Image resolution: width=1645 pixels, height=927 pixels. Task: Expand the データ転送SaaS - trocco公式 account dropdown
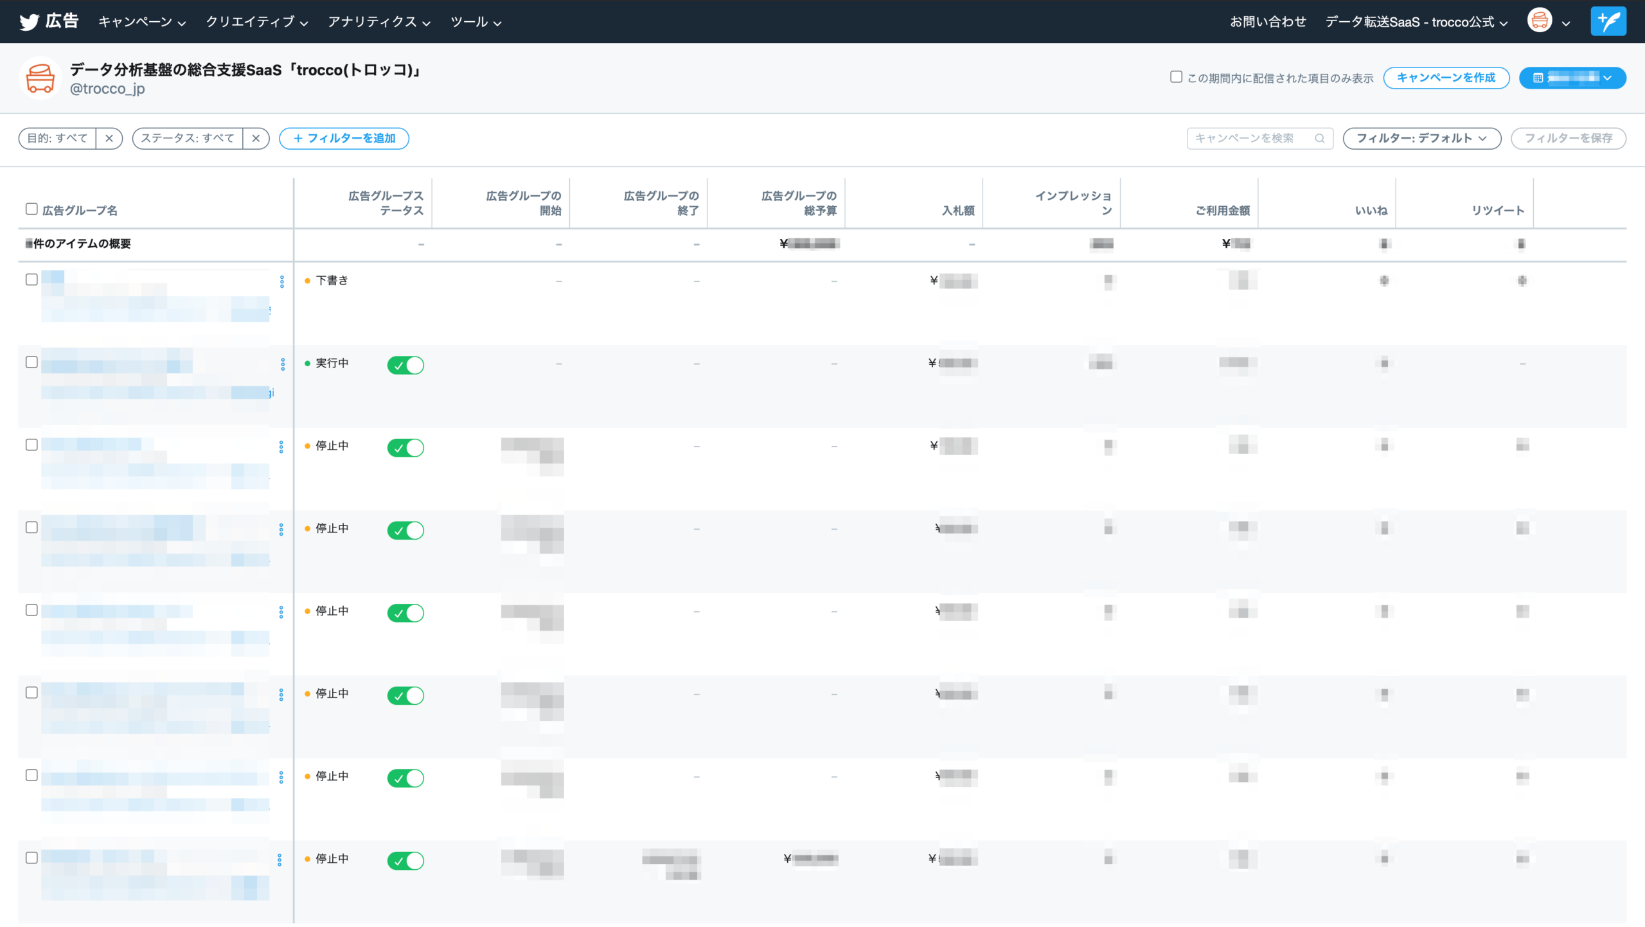(x=1416, y=21)
